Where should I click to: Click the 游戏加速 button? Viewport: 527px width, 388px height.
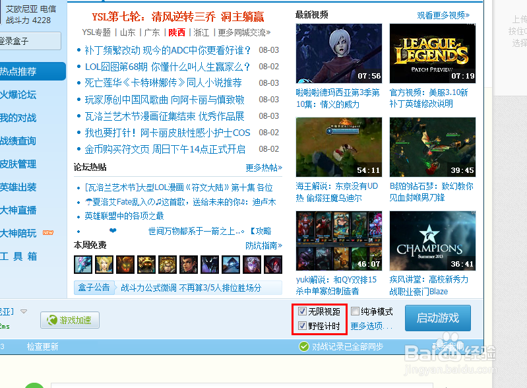click(x=70, y=320)
